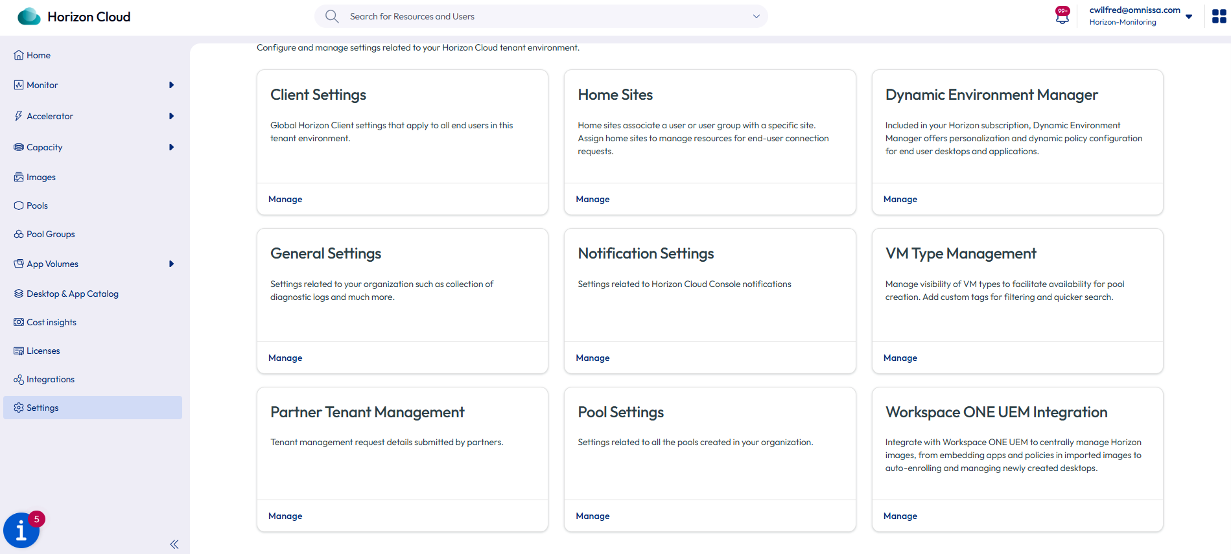The height and width of the screenshot is (554, 1231).
Task: Click the search magnifier icon
Action: pos(332,16)
